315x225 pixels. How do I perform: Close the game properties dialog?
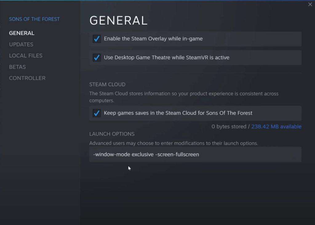coord(310,4)
